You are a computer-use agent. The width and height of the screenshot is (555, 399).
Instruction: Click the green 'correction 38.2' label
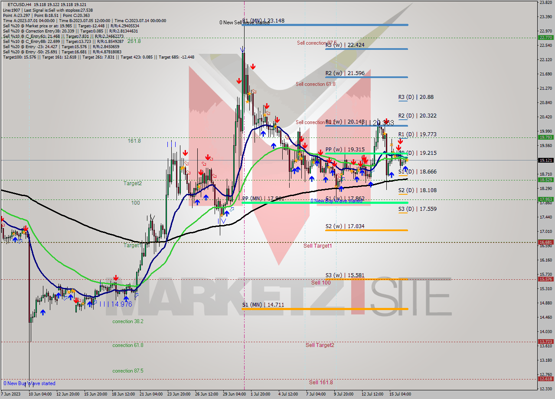(128, 321)
